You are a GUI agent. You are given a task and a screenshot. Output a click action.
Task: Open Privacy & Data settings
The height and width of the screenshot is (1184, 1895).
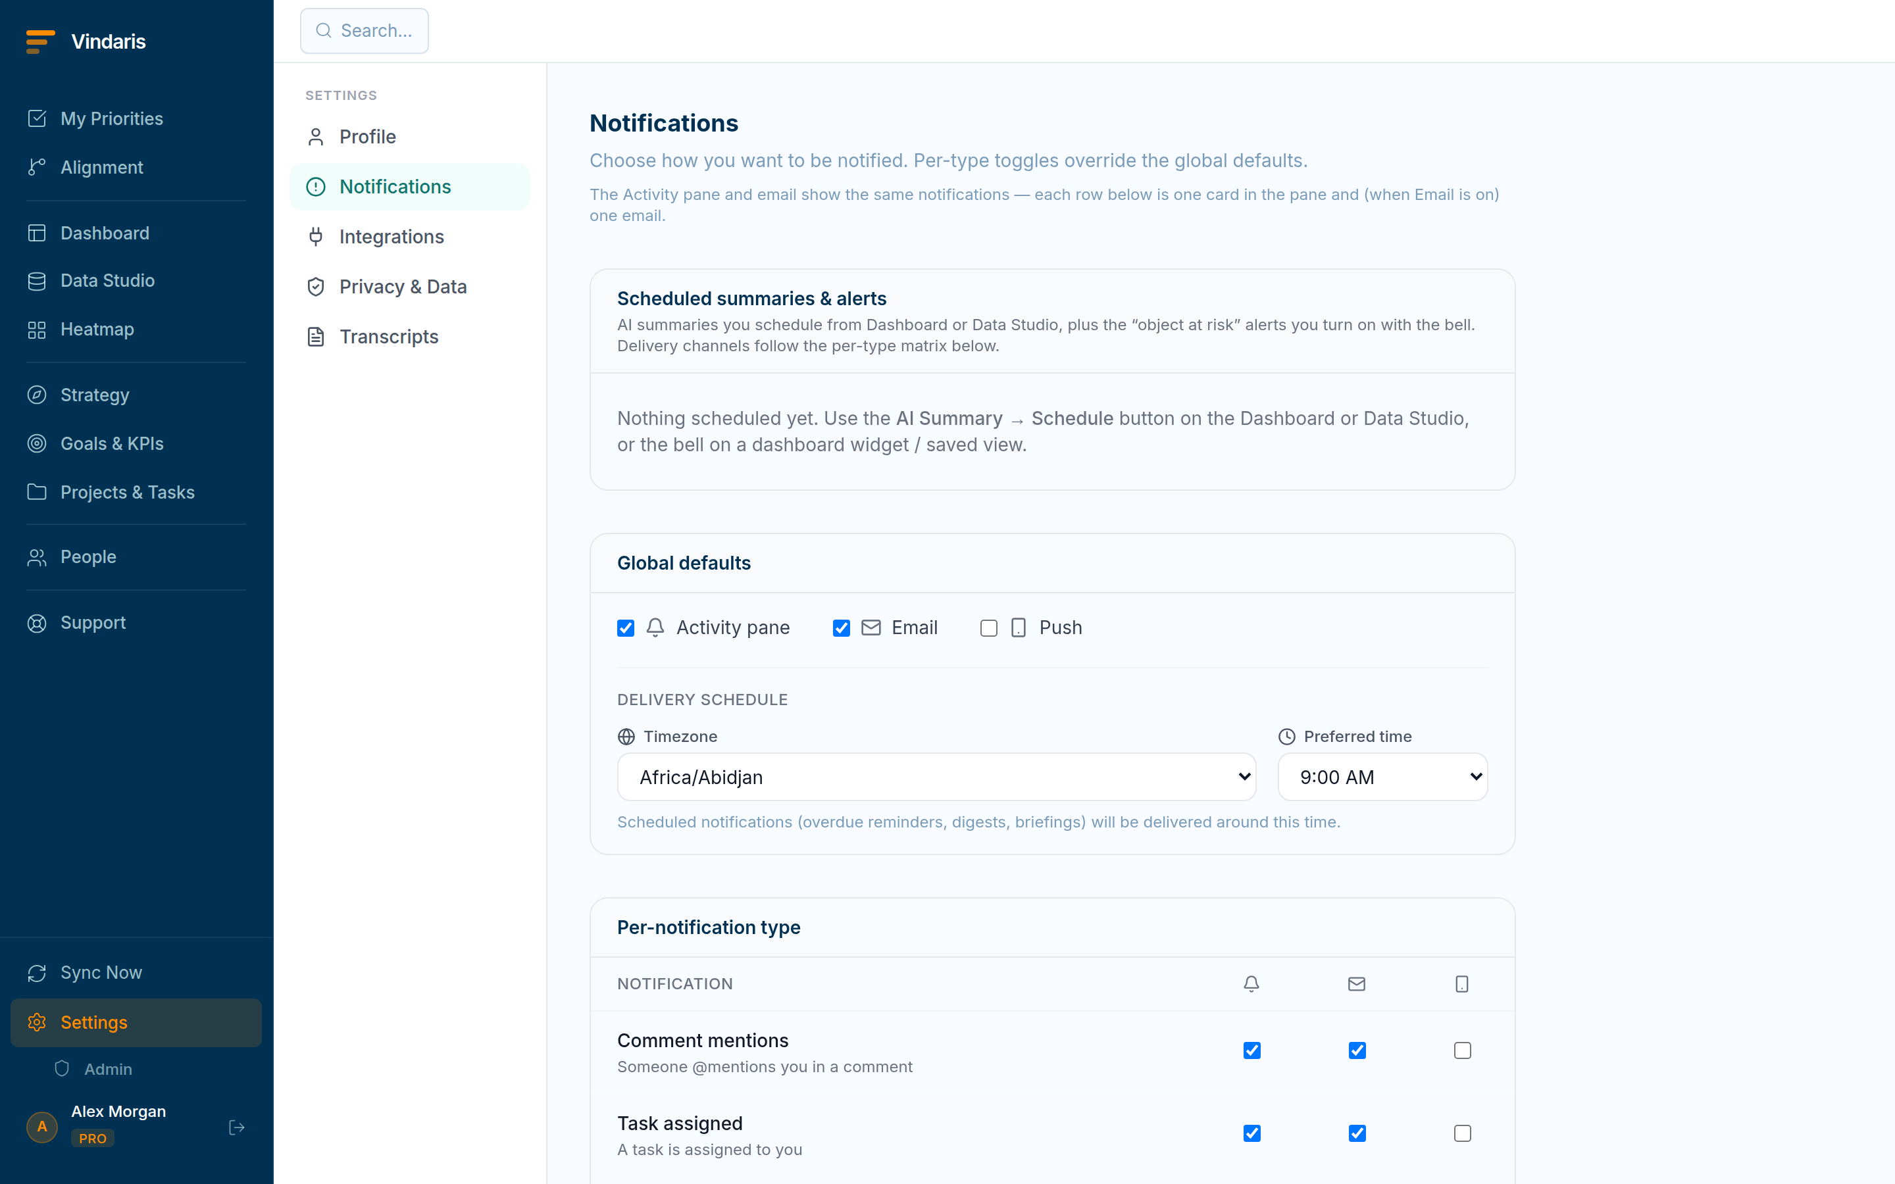409,287
